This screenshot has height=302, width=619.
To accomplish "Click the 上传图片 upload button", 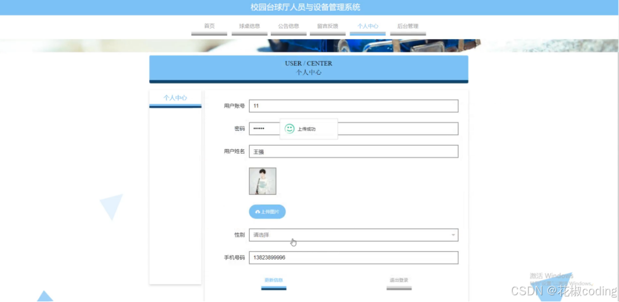I will (x=268, y=212).
